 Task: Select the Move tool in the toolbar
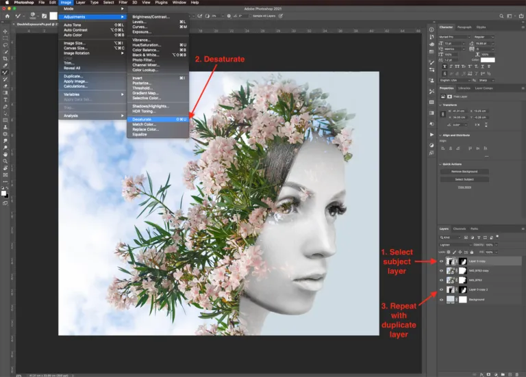click(5, 31)
